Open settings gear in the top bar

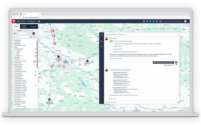[39, 21]
